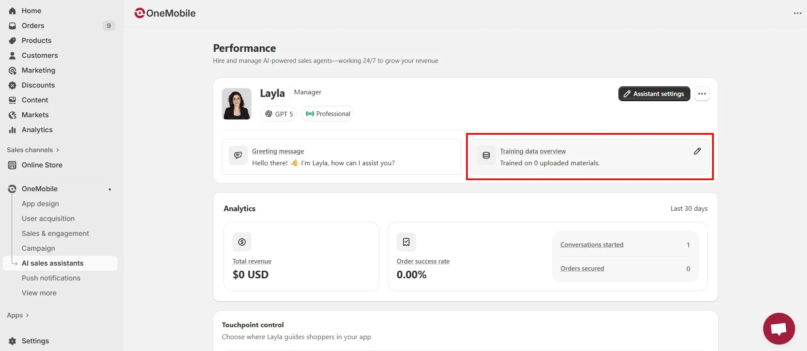Open the live chat bubble widget
This screenshot has width=807, height=351.
point(779,329)
